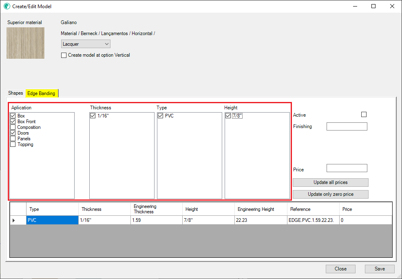Click the 22.23 engineering height cell
The image size is (402, 279).
(261, 220)
